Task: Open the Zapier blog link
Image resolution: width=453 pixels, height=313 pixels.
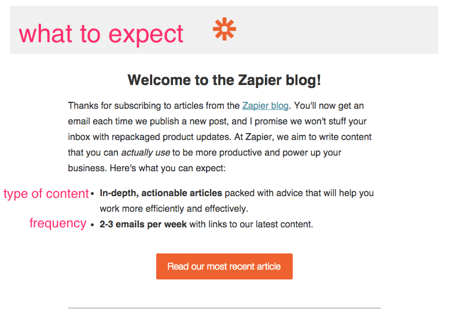Action: [x=265, y=106]
